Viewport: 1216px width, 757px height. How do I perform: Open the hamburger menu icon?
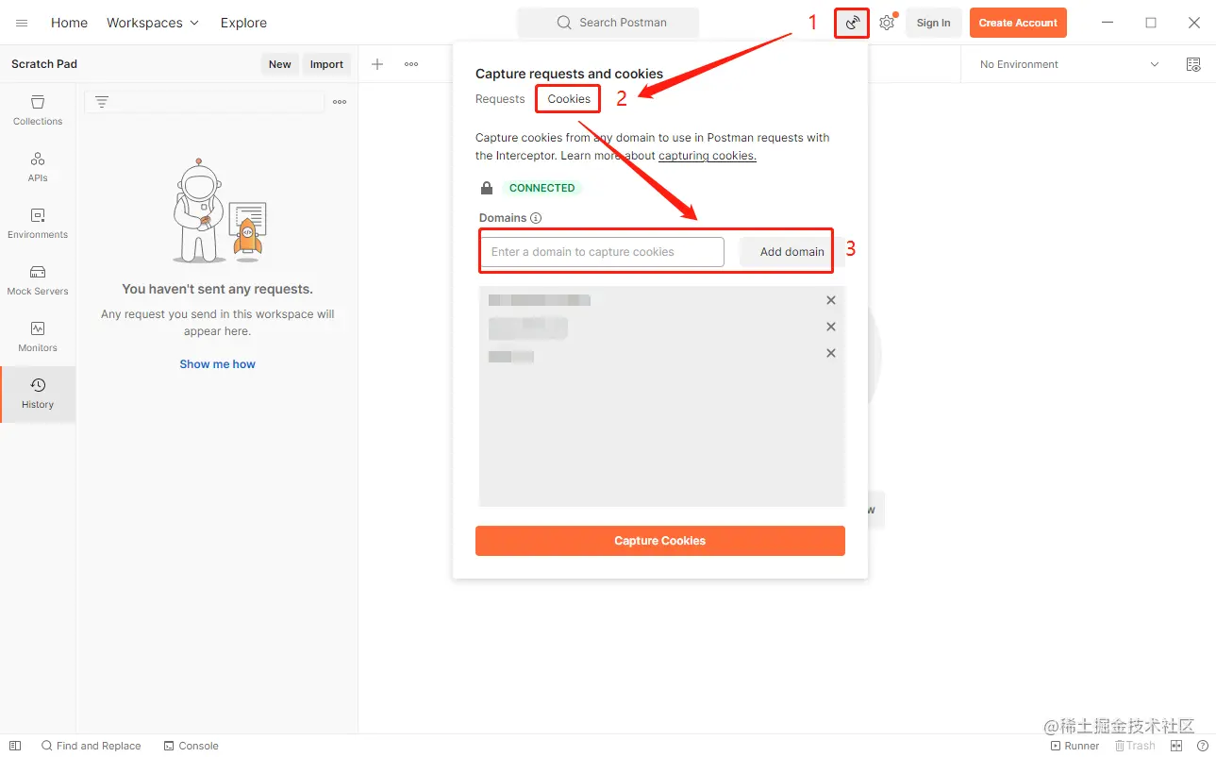click(x=22, y=23)
